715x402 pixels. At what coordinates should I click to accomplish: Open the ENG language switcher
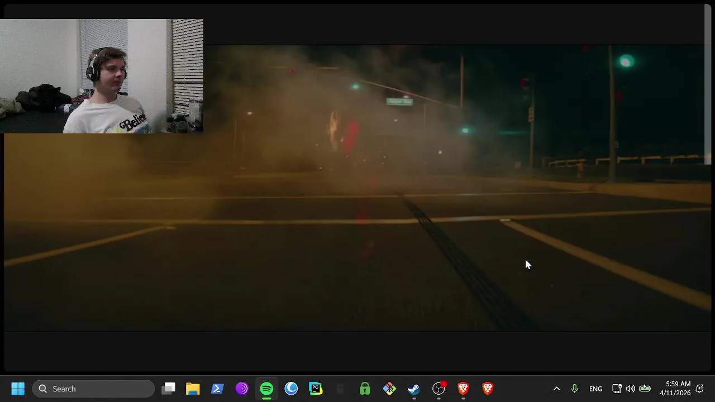tap(595, 389)
